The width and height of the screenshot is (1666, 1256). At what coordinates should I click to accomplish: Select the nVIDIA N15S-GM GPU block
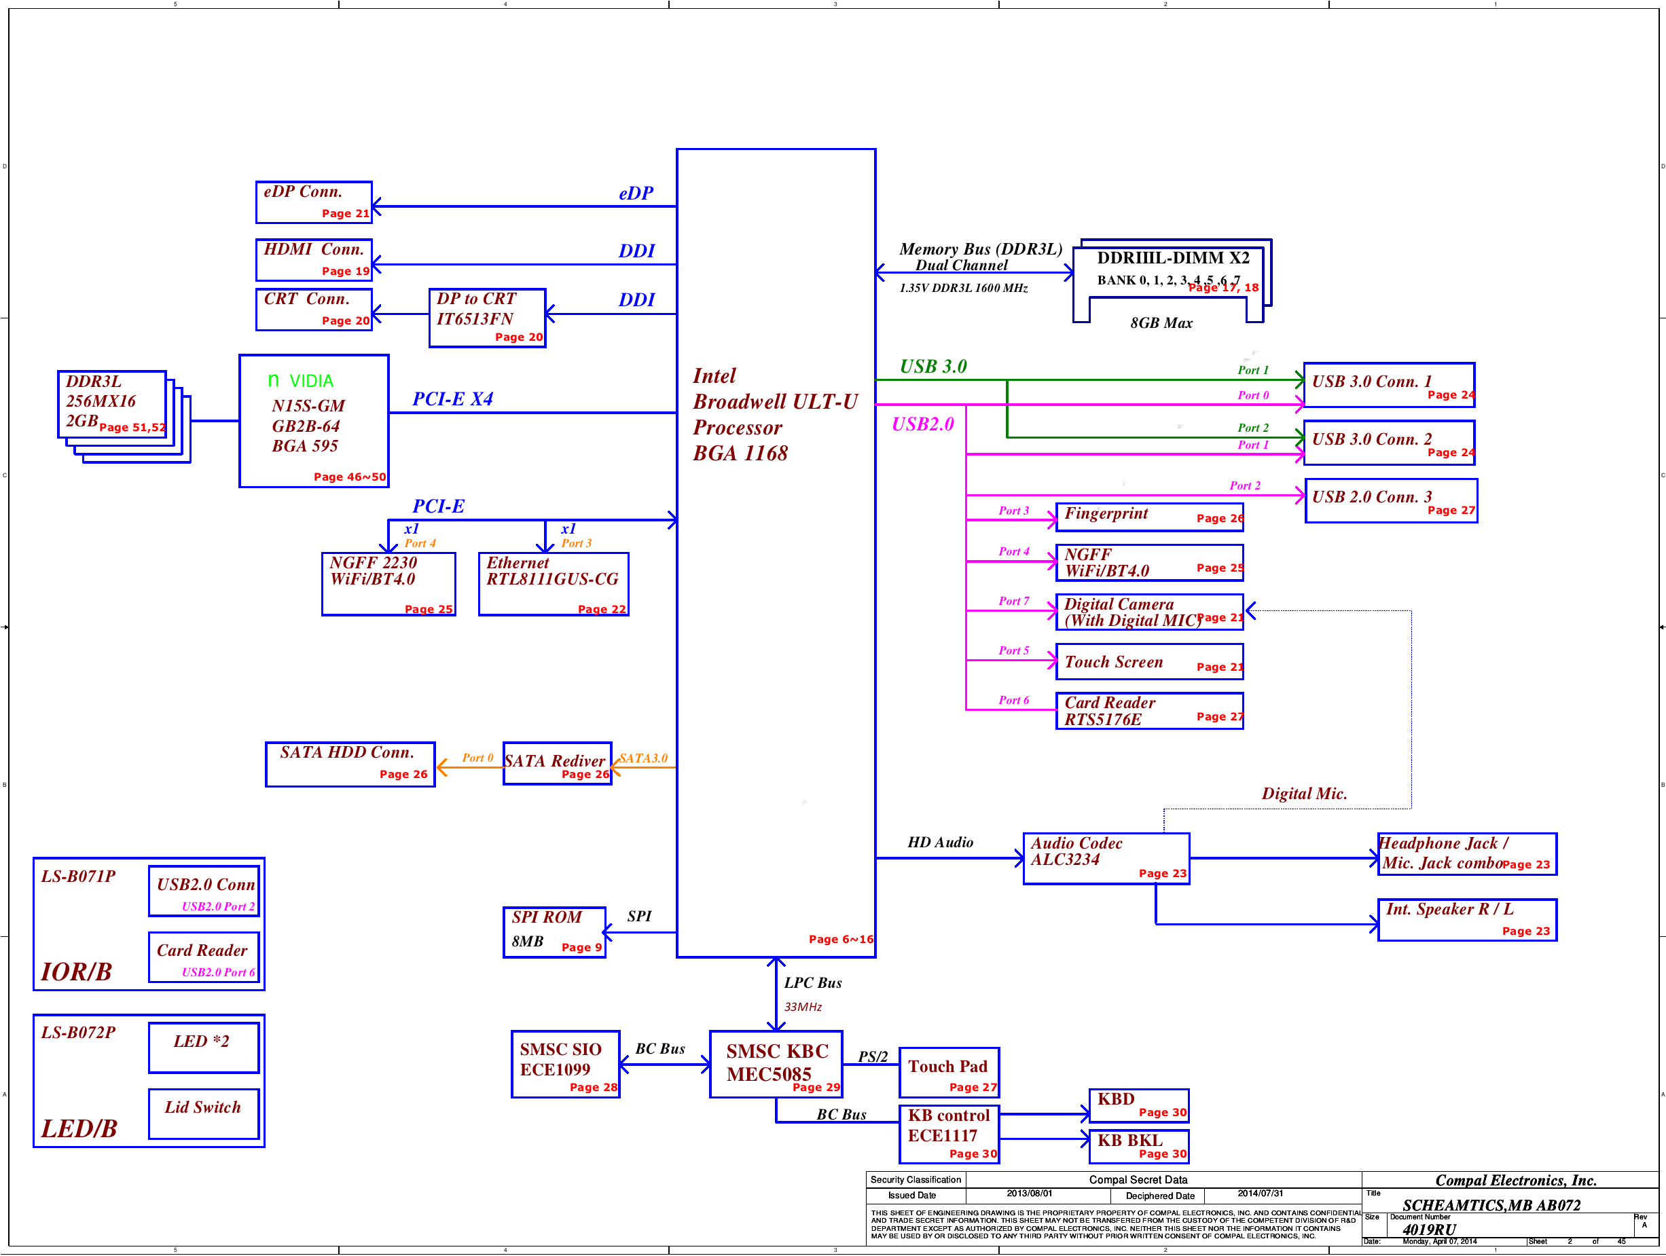click(x=313, y=421)
